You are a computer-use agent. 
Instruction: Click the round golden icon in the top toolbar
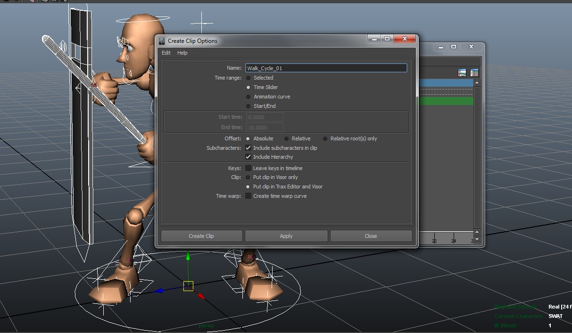(17, 2)
